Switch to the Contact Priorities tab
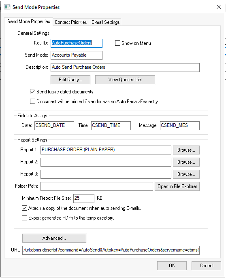The image size is (226, 279). pos(71,22)
